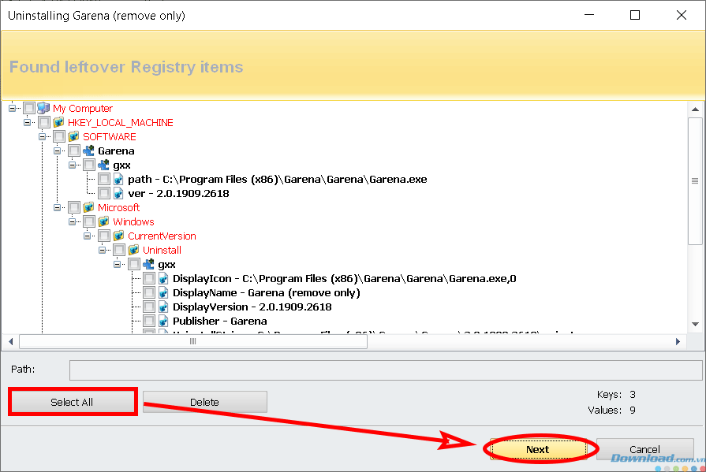
Task: Check the HKEY_LOCAL_MACHINE checkbox
Action: (44, 122)
